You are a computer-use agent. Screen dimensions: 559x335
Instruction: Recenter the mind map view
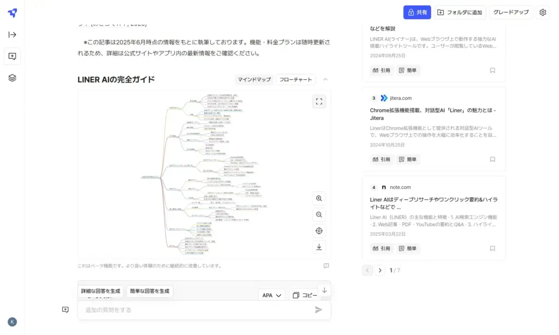[x=319, y=231]
